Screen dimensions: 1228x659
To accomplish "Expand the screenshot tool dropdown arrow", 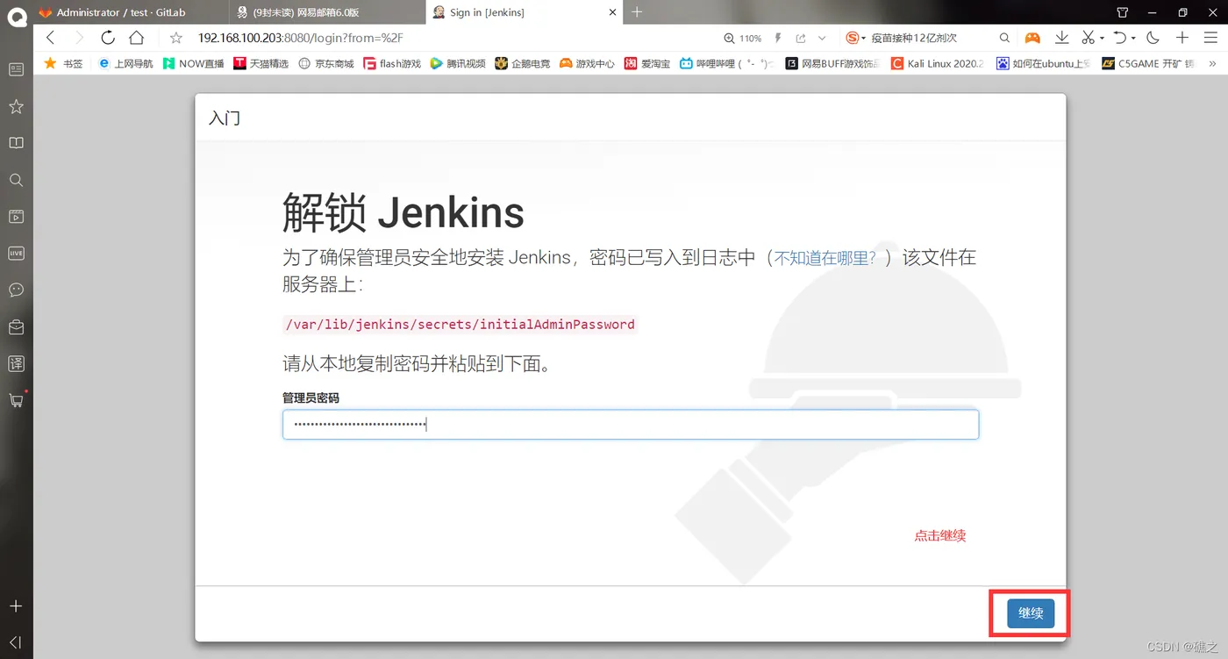I will [1103, 39].
